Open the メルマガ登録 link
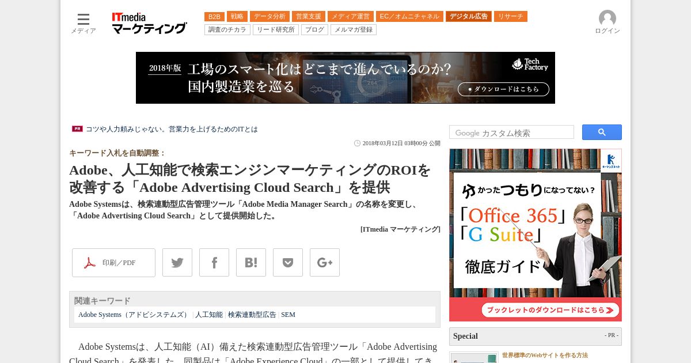691x363 pixels. point(354,29)
